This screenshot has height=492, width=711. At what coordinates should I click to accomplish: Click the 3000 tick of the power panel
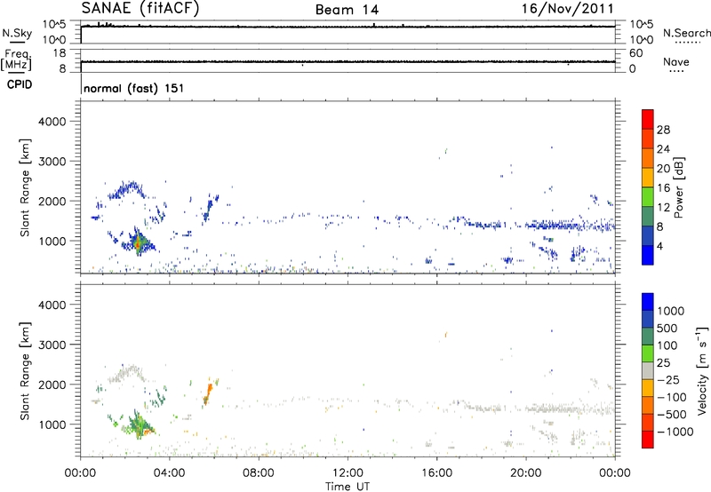click(52, 162)
